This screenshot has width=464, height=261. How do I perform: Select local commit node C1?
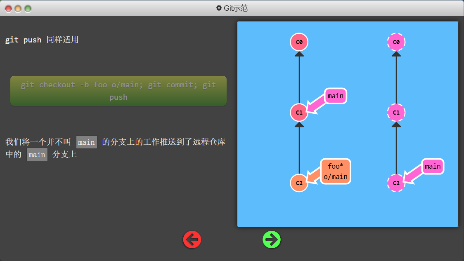(299, 113)
